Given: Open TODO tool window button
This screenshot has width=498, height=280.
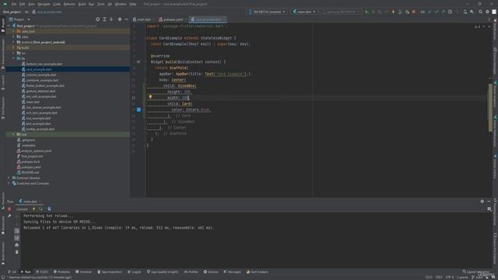Looking at the screenshot, I should pyautogui.click(x=42, y=272).
